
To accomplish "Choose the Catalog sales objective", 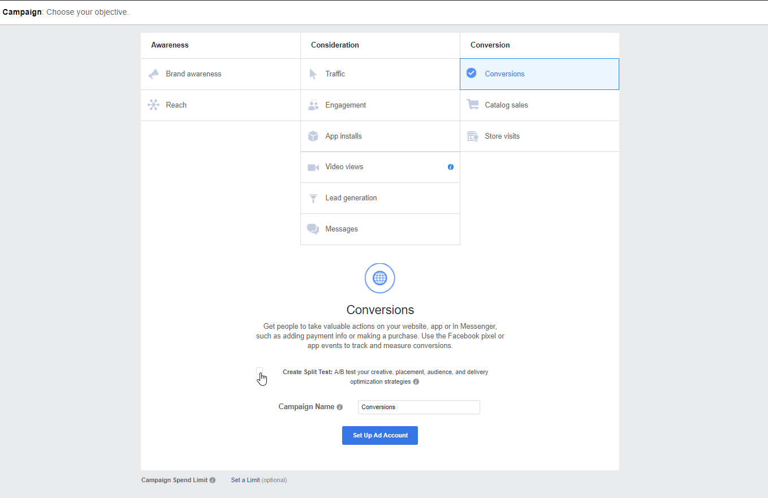I will click(x=540, y=105).
